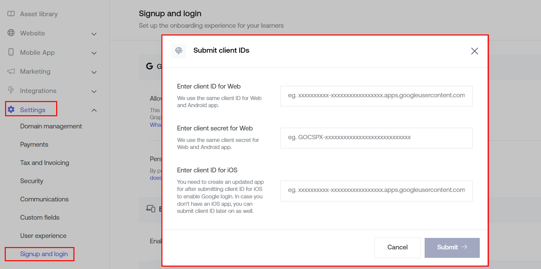Click the Asset library book icon
This screenshot has height=269, width=541.
click(x=11, y=14)
